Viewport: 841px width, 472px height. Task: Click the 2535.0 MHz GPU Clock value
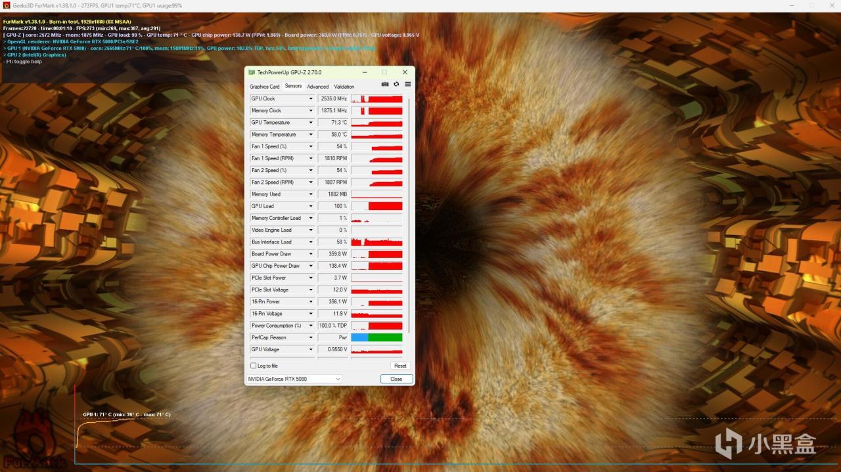pos(333,98)
